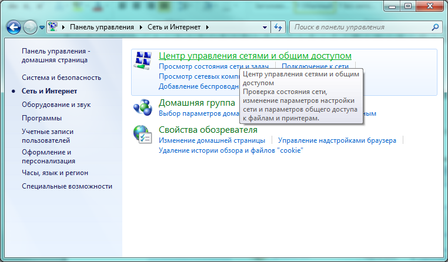The image size is (448, 262).
Task: Maximize the Control Panel window
Action: point(408,6)
